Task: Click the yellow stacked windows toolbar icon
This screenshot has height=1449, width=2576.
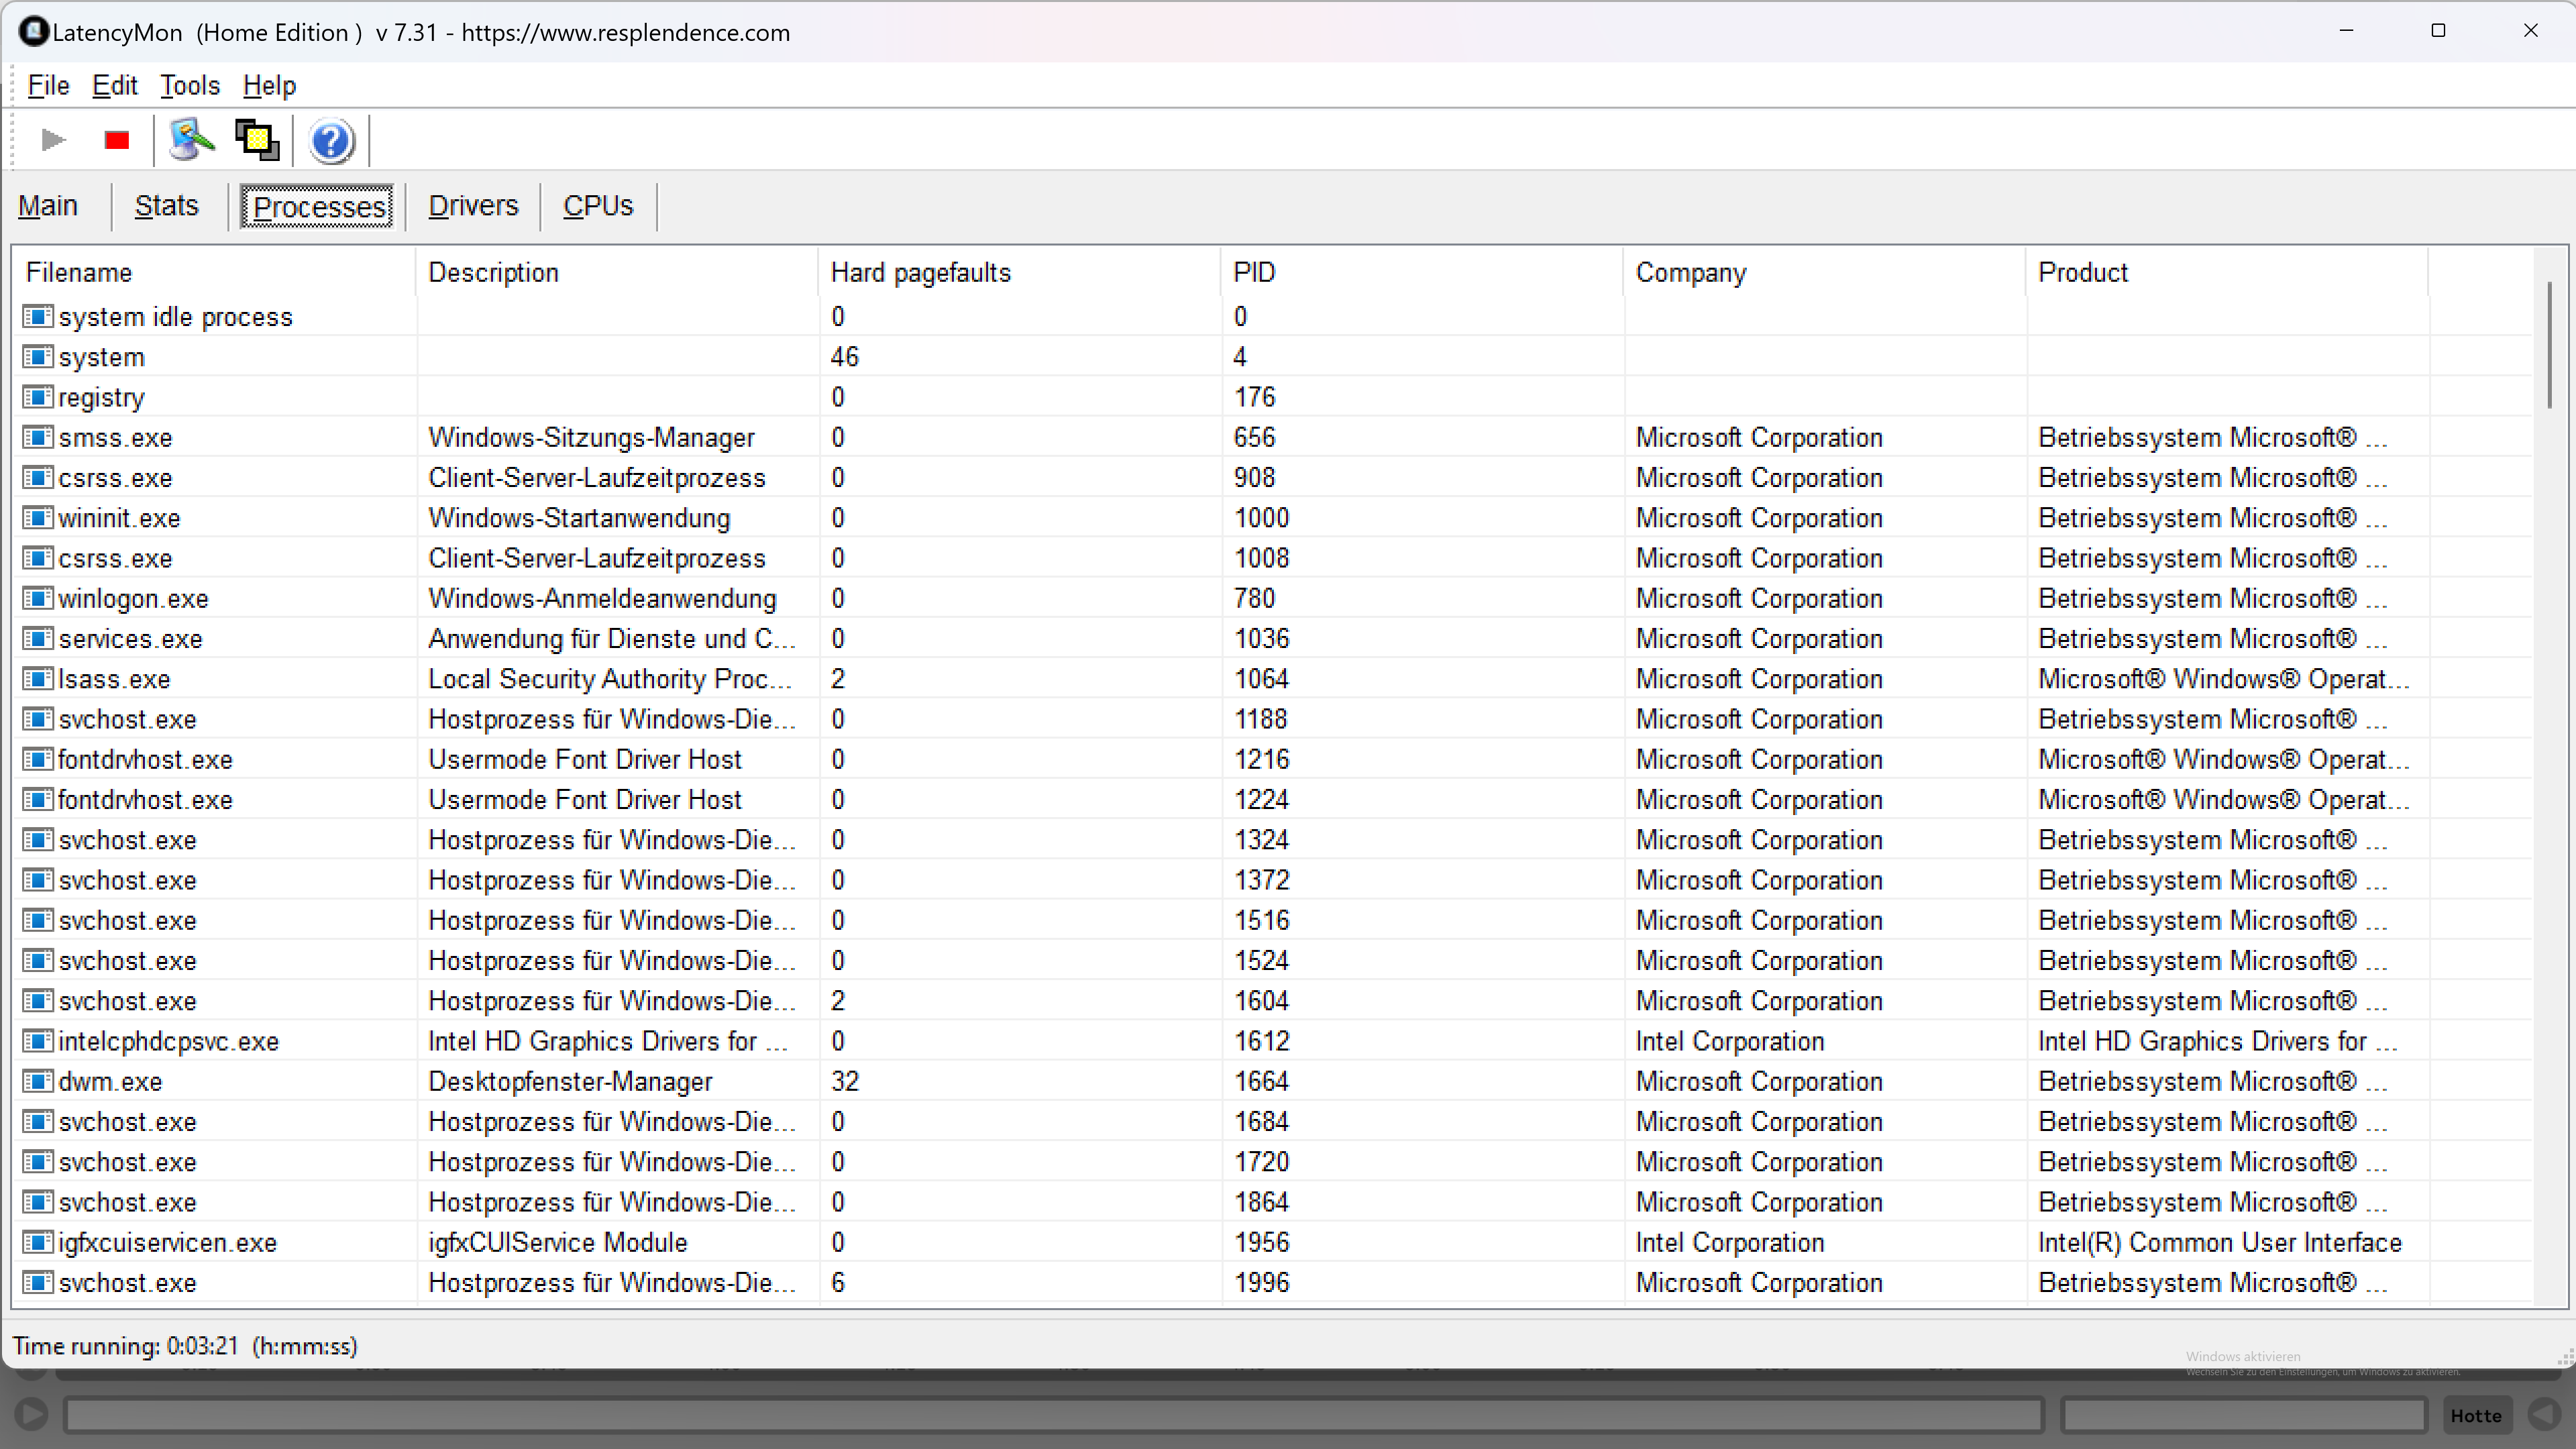Action: coord(257,140)
